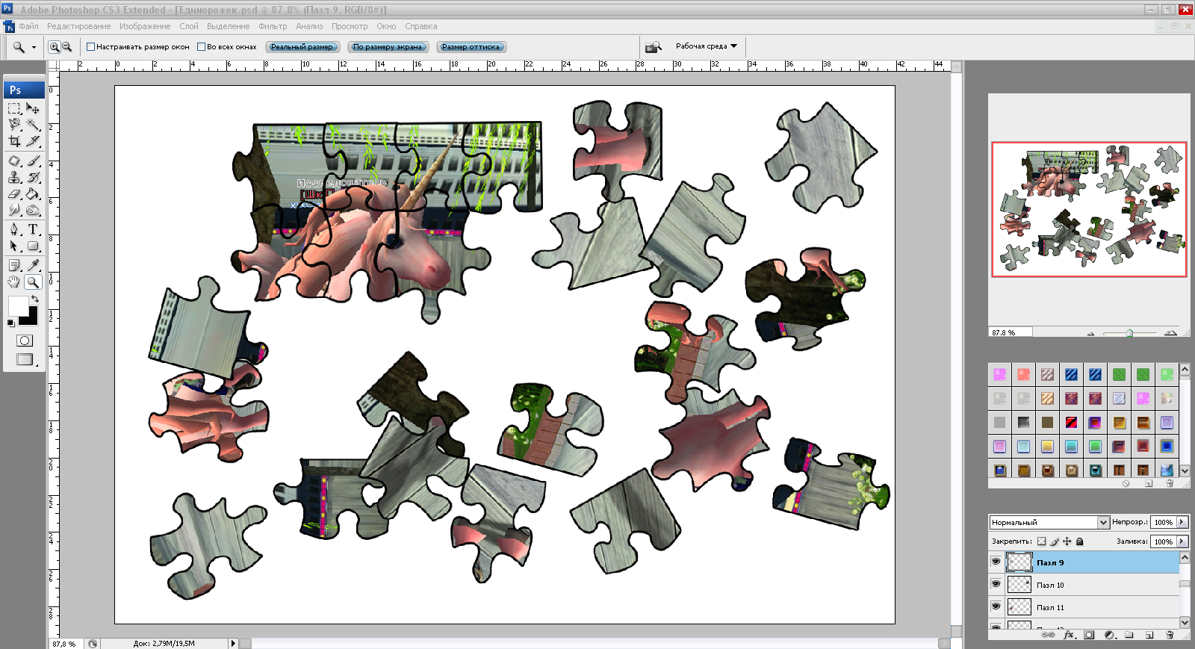This screenshot has width=1195, height=649.
Task: Open the Файл menu
Action: point(29,26)
